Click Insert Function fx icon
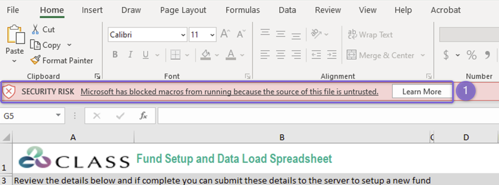Screen dimensions: 499x185 (x=143, y=116)
